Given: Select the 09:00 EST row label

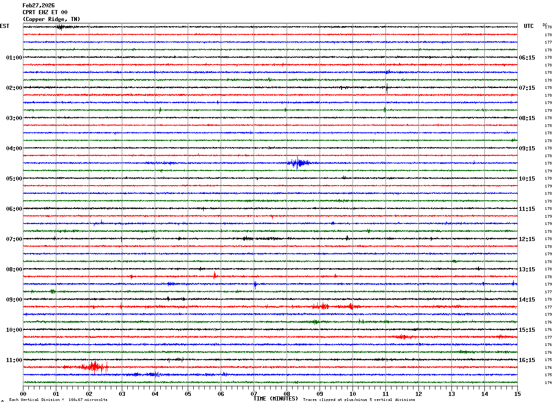Looking at the screenshot, I should (14, 300).
